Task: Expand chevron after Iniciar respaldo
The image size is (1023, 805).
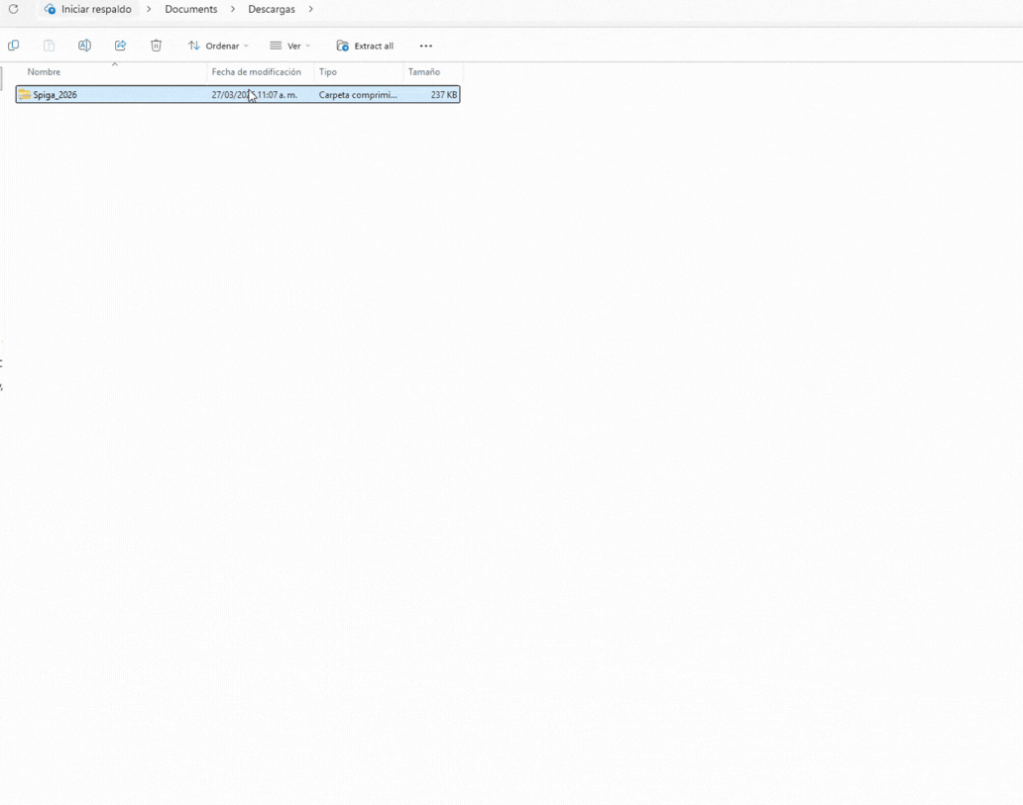Action: point(149,9)
